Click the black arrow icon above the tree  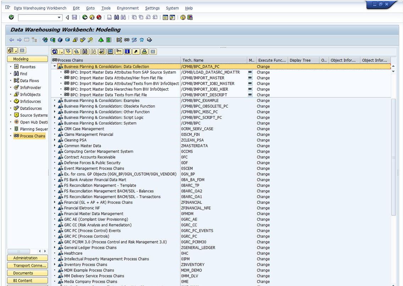(136, 52)
